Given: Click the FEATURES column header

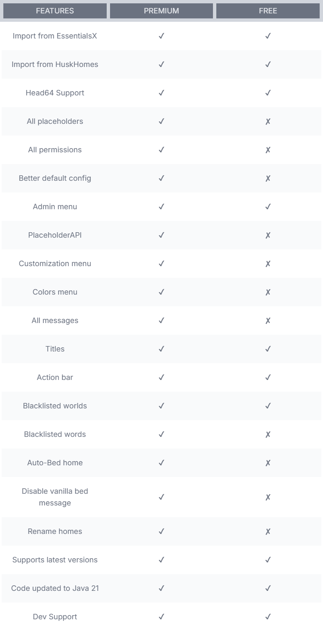Looking at the screenshot, I should pos(55,11).
